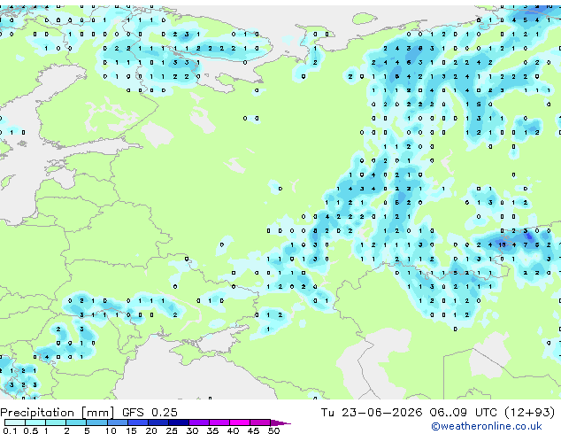The height and width of the screenshot is (434, 561).
Task: Click the 0.1–0.5 mm legend color swatch
Action: [15, 422]
